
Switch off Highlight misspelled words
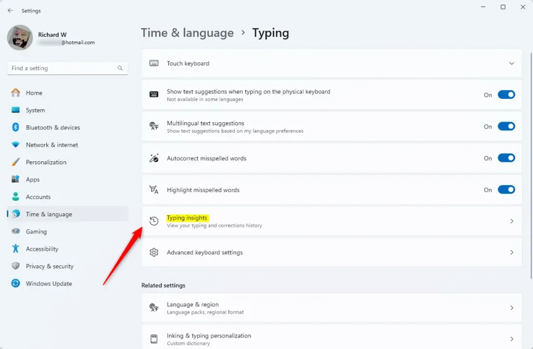click(x=506, y=190)
